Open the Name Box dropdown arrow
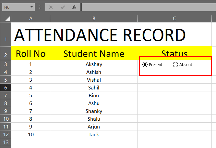Image resolution: width=216 pixels, height=148 pixels. (31, 7)
